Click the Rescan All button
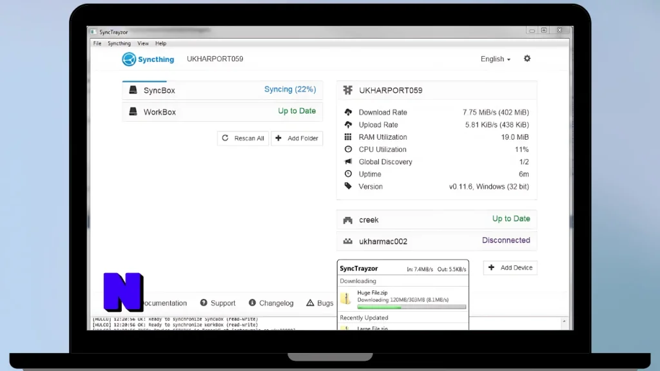Image resolution: width=660 pixels, height=371 pixels. point(243,138)
